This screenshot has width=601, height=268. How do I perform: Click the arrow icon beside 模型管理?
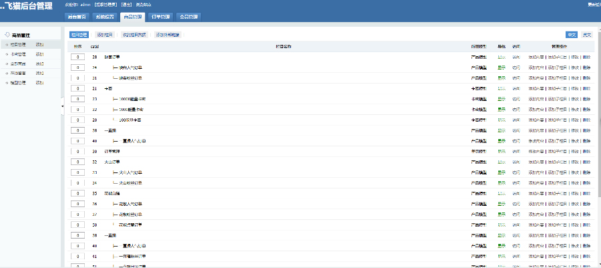coord(7,82)
